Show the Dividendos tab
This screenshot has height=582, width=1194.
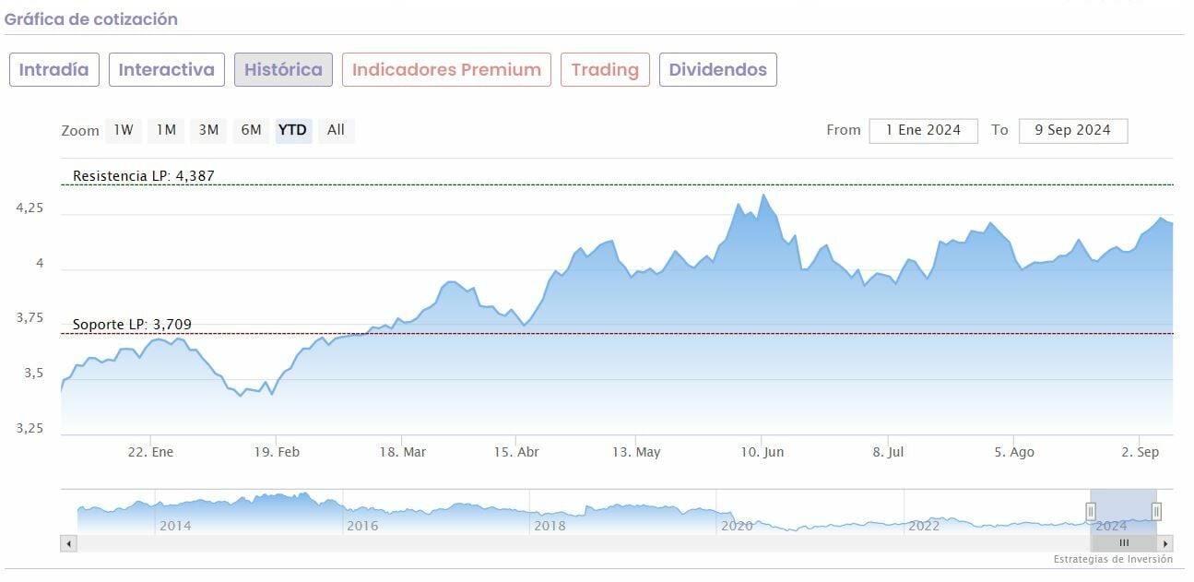pos(717,70)
